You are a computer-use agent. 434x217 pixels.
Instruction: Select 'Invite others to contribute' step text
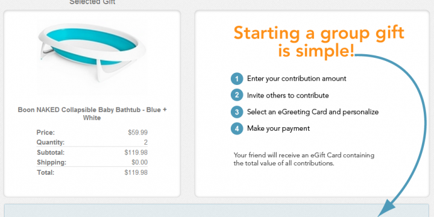click(x=288, y=95)
